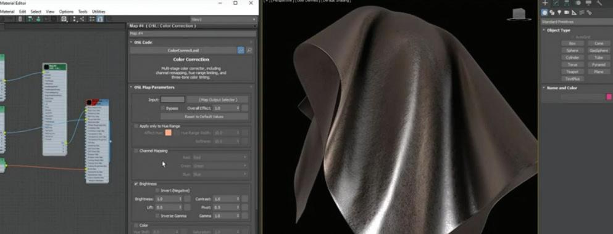This screenshot has width=613, height=234.
Task: Click the ColorCorrect.osl file button
Action: click(183, 50)
